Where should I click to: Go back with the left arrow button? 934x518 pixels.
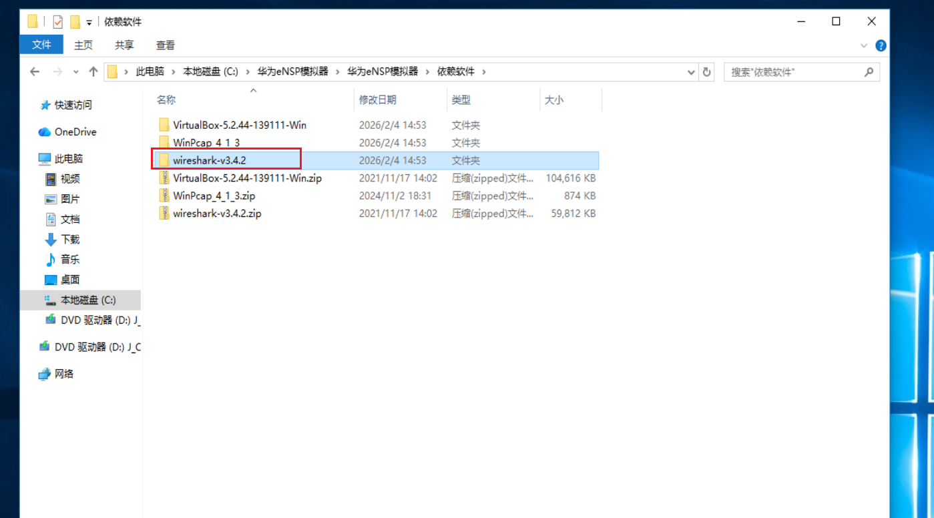click(x=35, y=71)
